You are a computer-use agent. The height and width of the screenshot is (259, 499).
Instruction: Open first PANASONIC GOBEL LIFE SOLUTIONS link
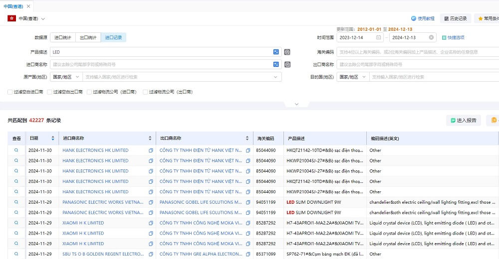click(201, 202)
